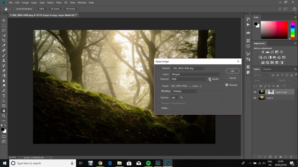Add a Brightness/Contrast adjustment
Screen dimensions: 298x167
[x=263, y=52]
